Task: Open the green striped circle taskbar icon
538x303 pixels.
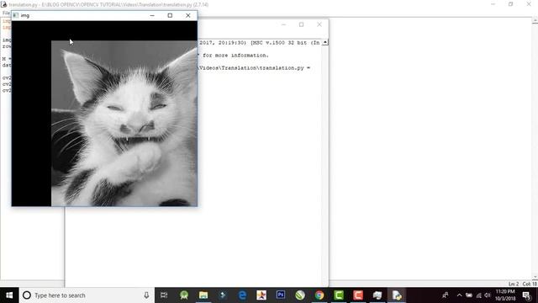Action: (300, 295)
